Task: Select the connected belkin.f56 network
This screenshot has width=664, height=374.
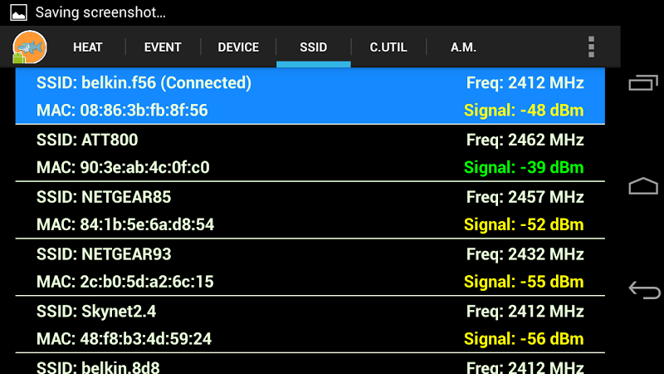Action: pyautogui.click(x=310, y=96)
